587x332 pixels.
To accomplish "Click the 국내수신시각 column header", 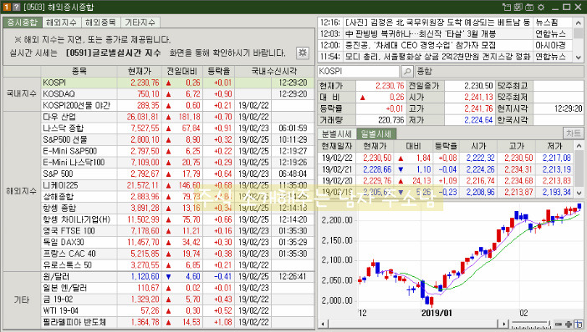I will tap(274, 71).
